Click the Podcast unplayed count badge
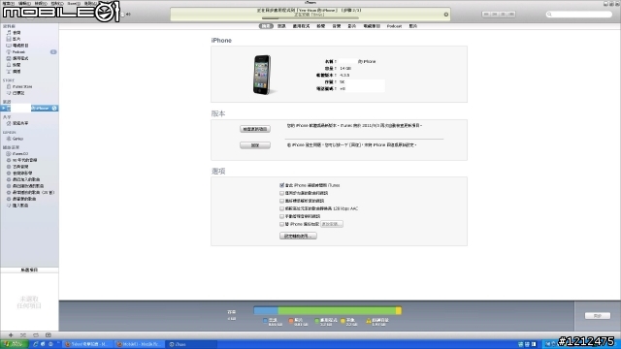The image size is (621, 349). (53, 51)
